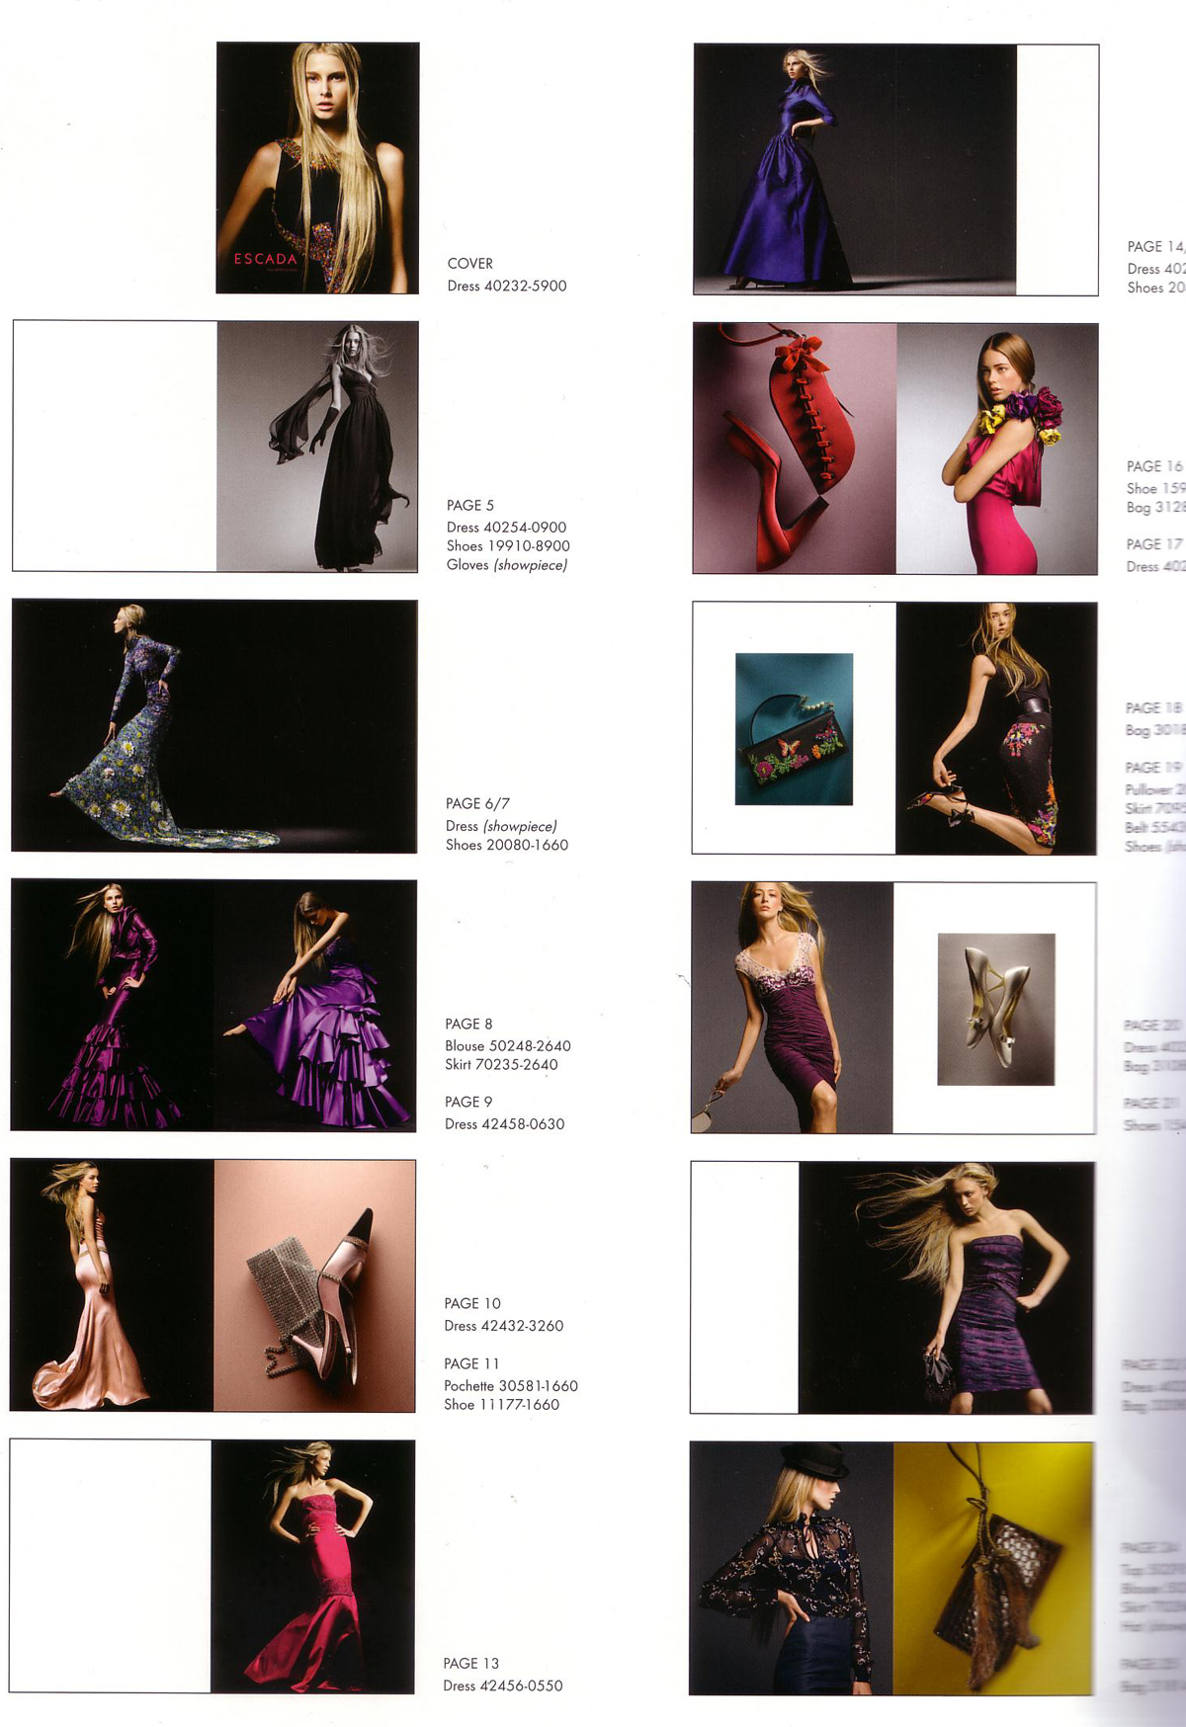The height and width of the screenshot is (1727, 1186).
Task: Open the silver pumps product image
Action: coord(995,1009)
